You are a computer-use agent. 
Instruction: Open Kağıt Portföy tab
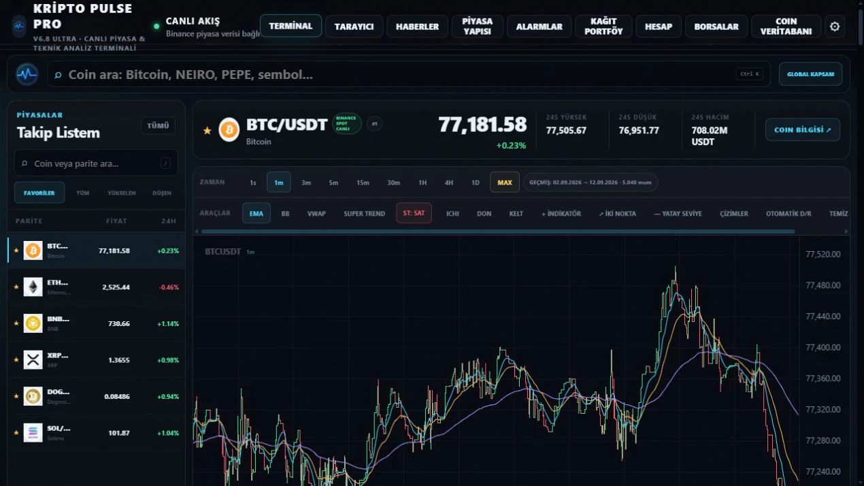click(603, 27)
